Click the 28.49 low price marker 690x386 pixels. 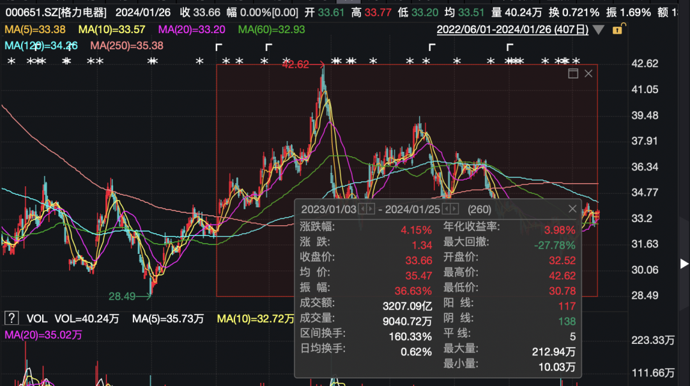[122, 296]
